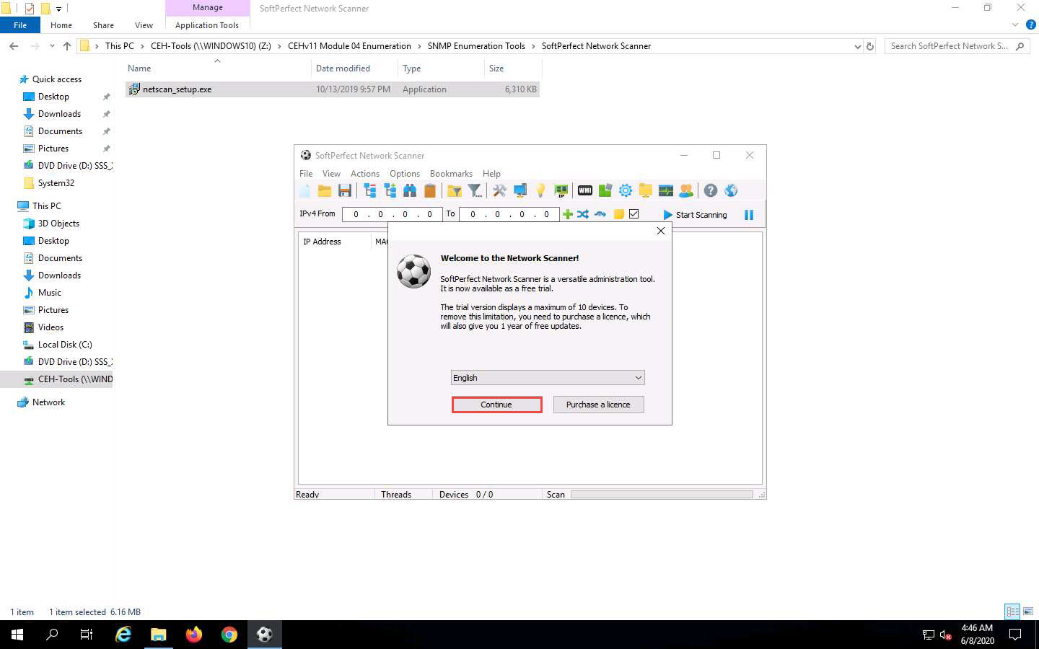
Task: Click inside the IPv4 To address field
Action: point(509,214)
